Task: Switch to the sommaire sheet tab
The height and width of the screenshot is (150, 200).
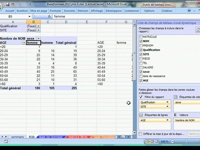Action: (17, 137)
